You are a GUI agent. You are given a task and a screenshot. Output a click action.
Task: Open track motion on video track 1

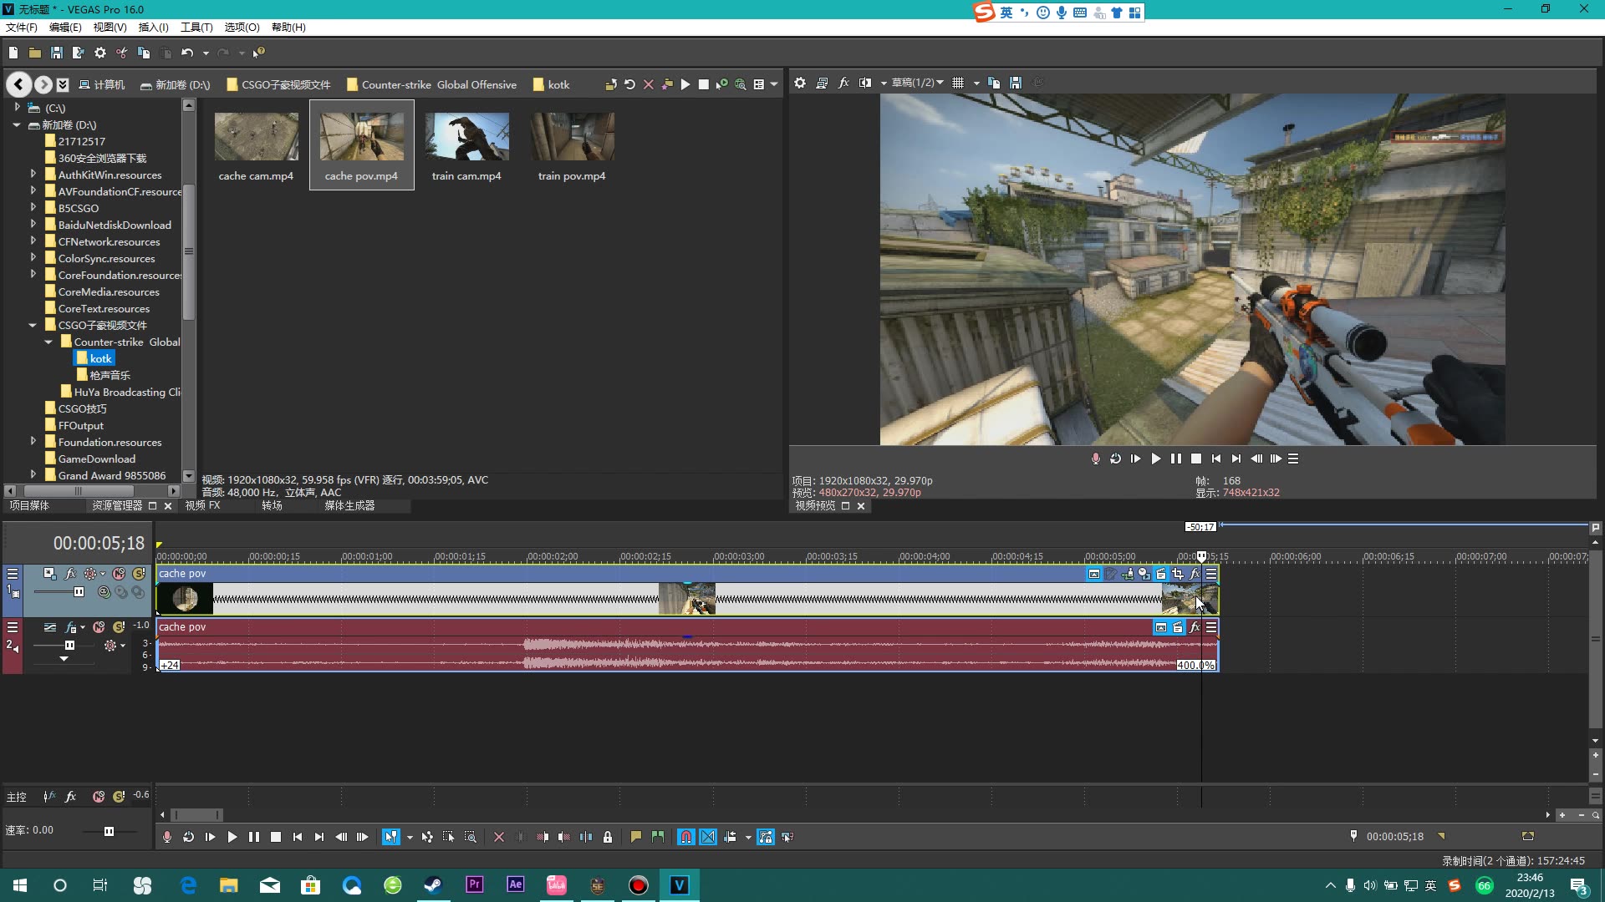pyautogui.click(x=49, y=574)
